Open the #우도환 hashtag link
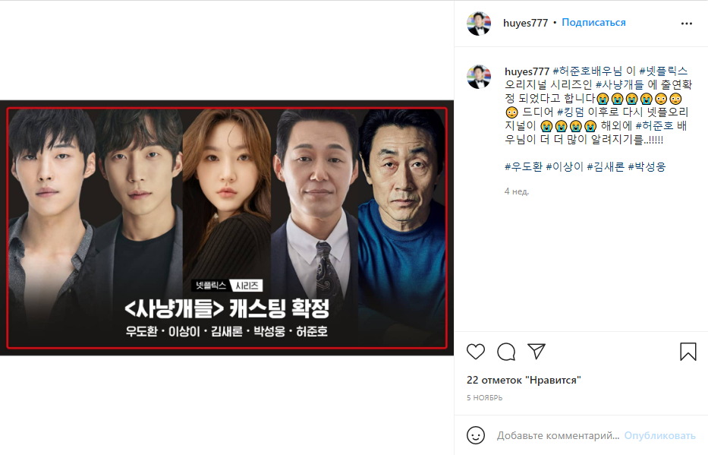 tap(524, 166)
